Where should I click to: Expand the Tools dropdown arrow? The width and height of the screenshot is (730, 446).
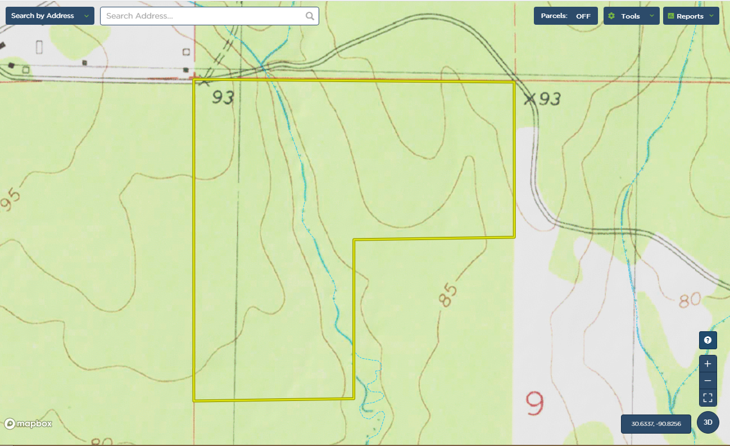coord(652,16)
